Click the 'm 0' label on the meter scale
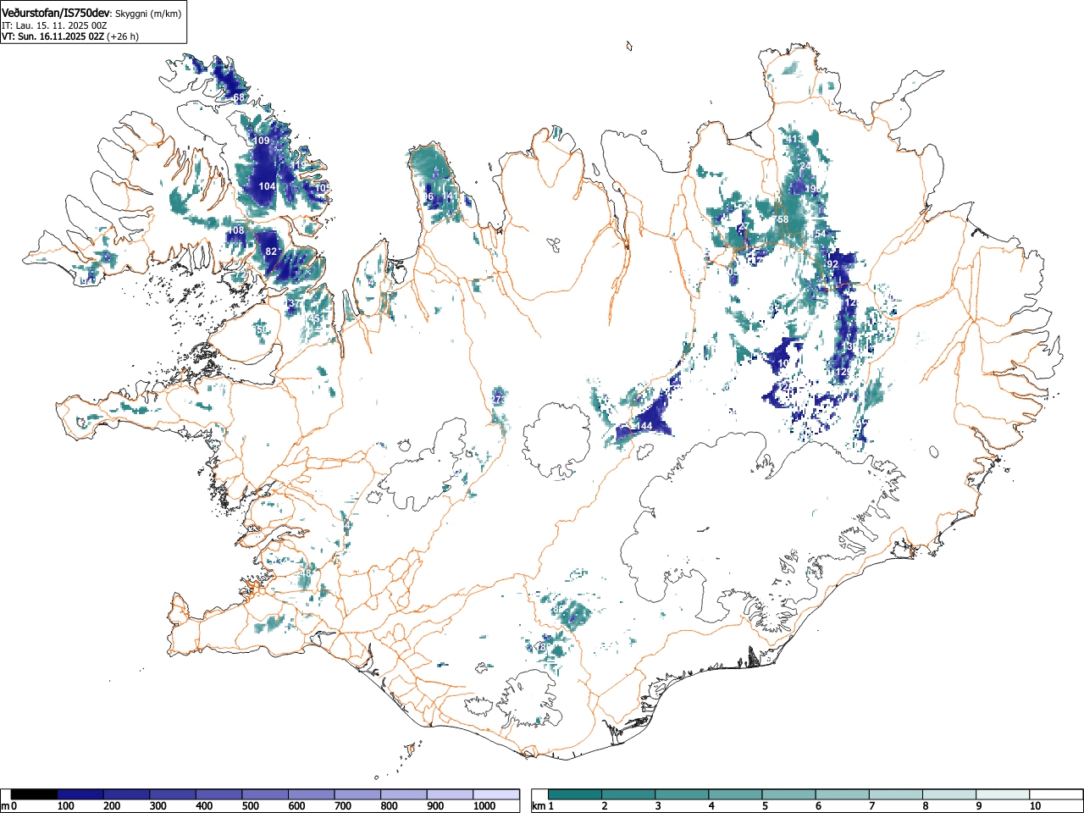The width and height of the screenshot is (1084, 813). point(9,806)
